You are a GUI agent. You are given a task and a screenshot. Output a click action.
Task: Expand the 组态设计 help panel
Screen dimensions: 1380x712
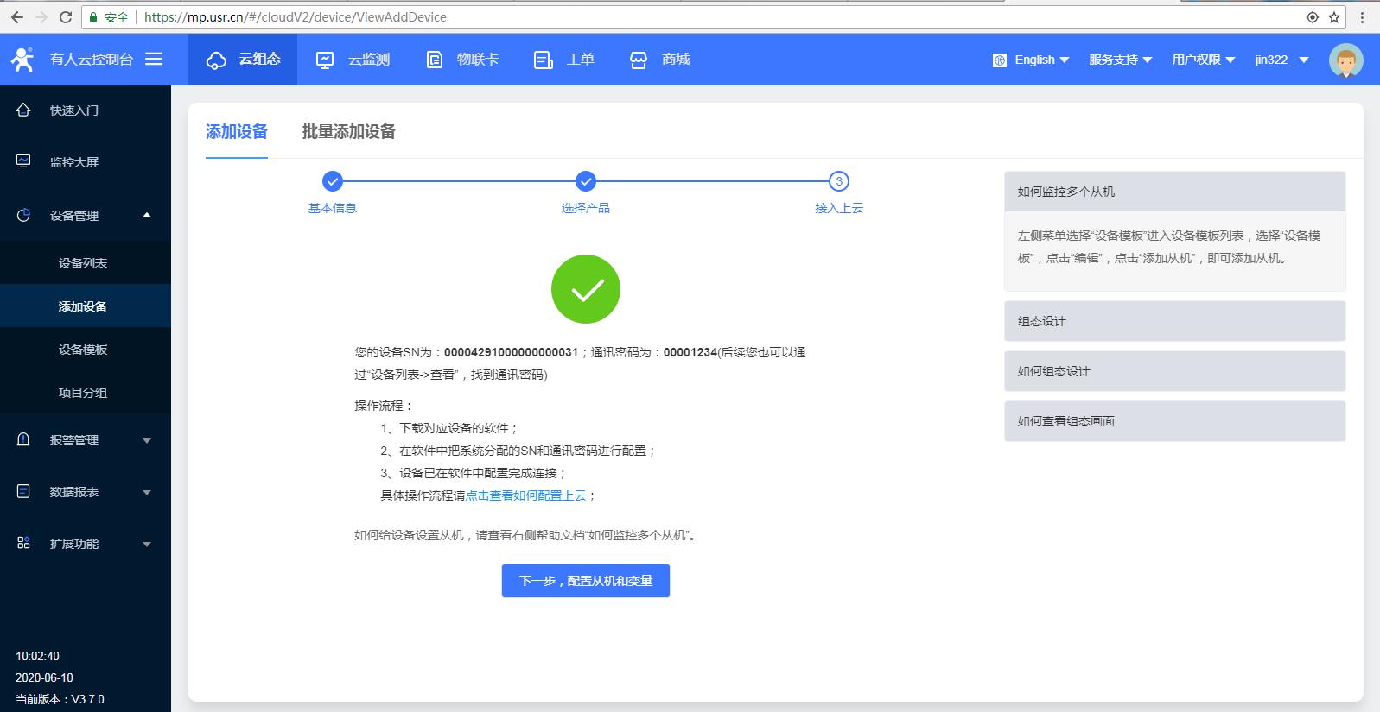tap(1173, 321)
